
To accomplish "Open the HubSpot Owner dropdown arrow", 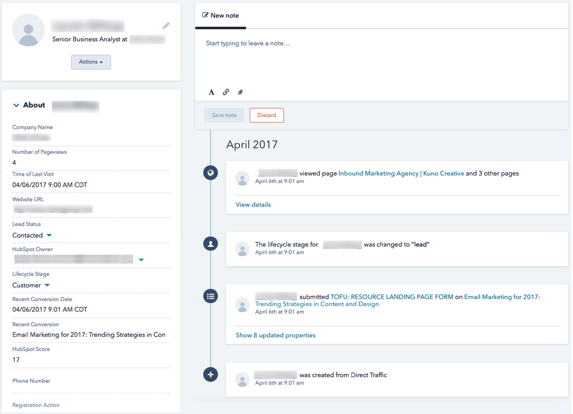I will [141, 260].
